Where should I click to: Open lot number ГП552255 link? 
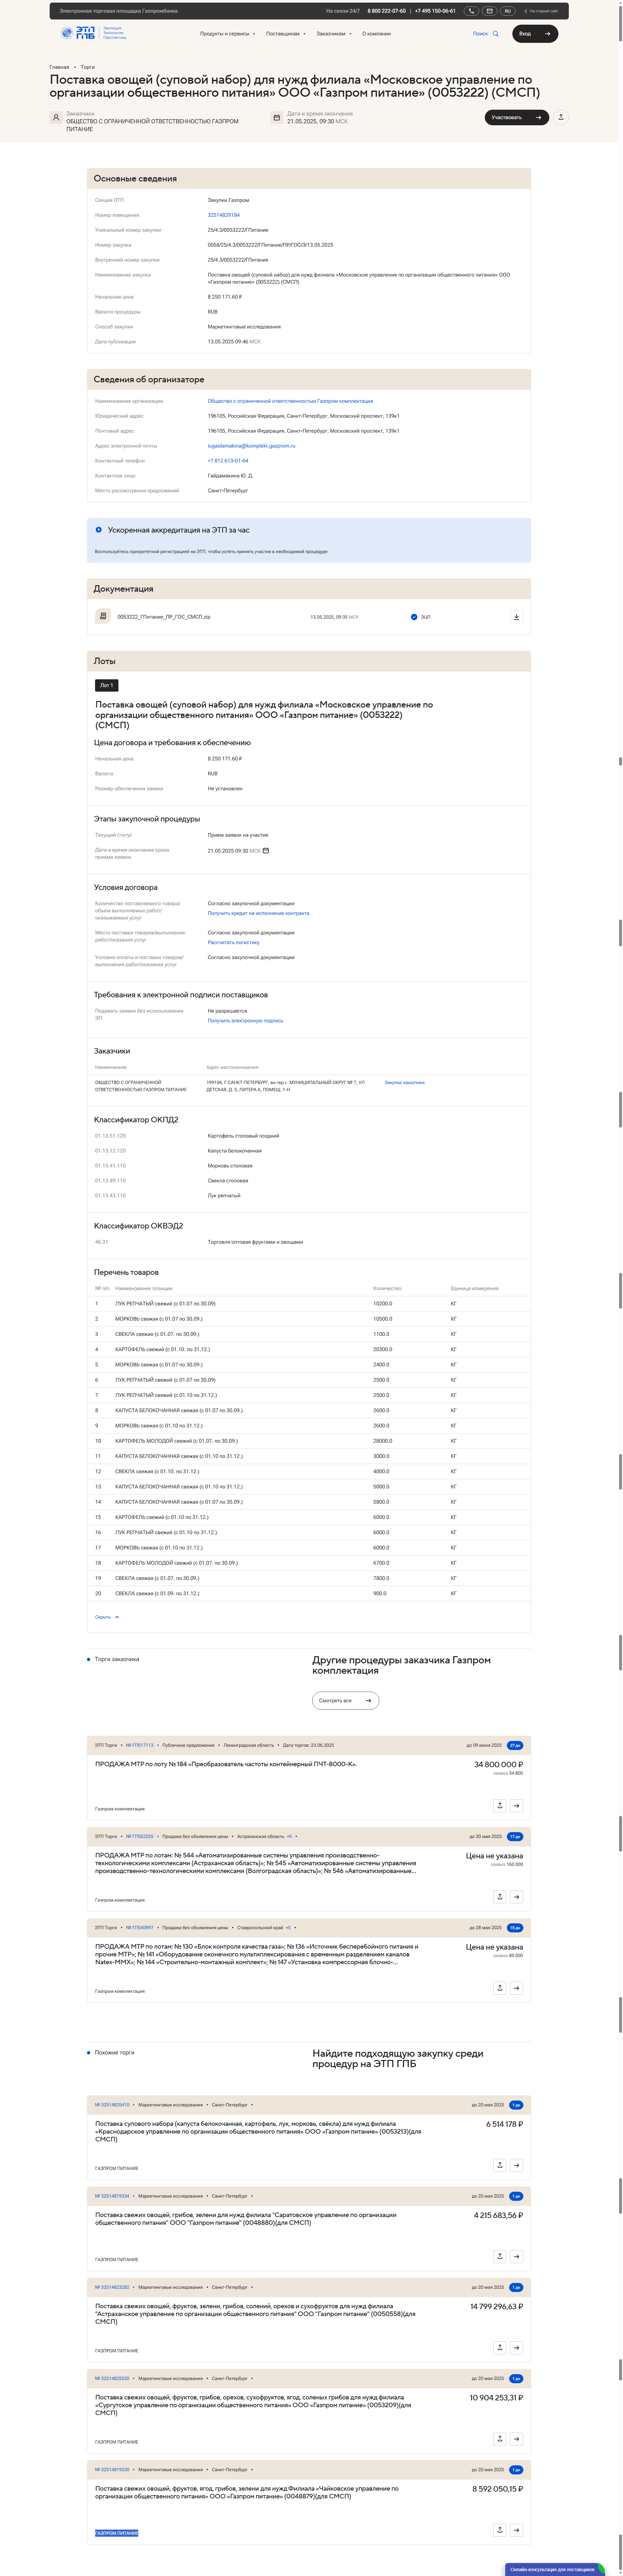tap(140, 1836)
